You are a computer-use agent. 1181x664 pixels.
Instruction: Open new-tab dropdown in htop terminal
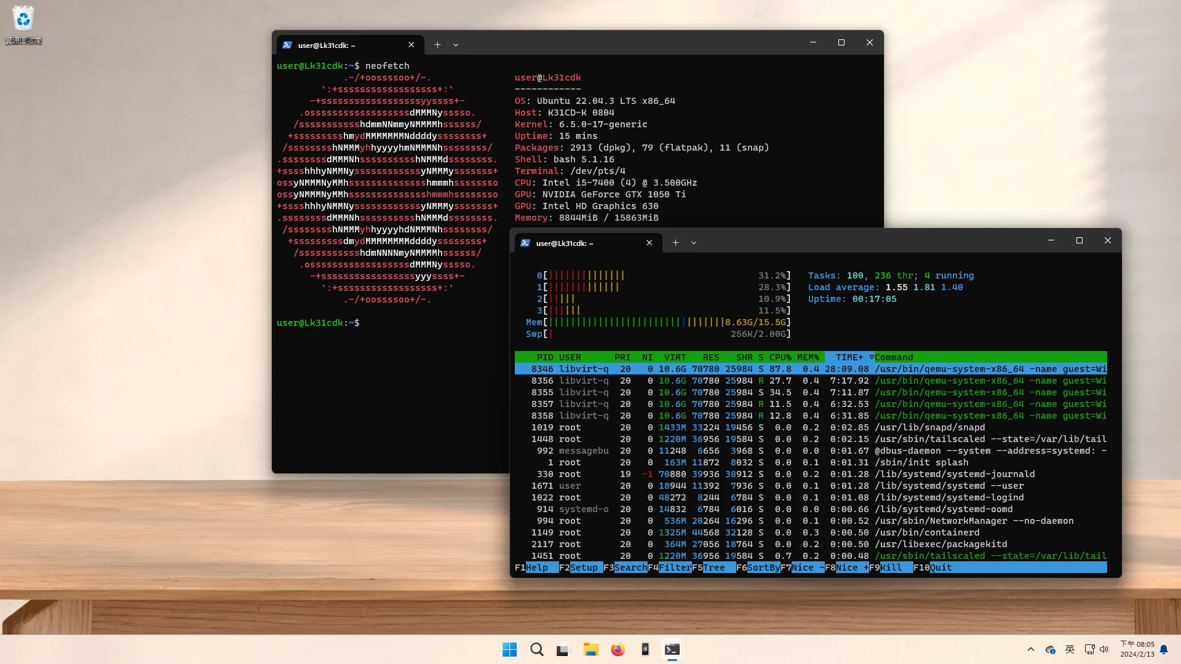coord(694,243)
